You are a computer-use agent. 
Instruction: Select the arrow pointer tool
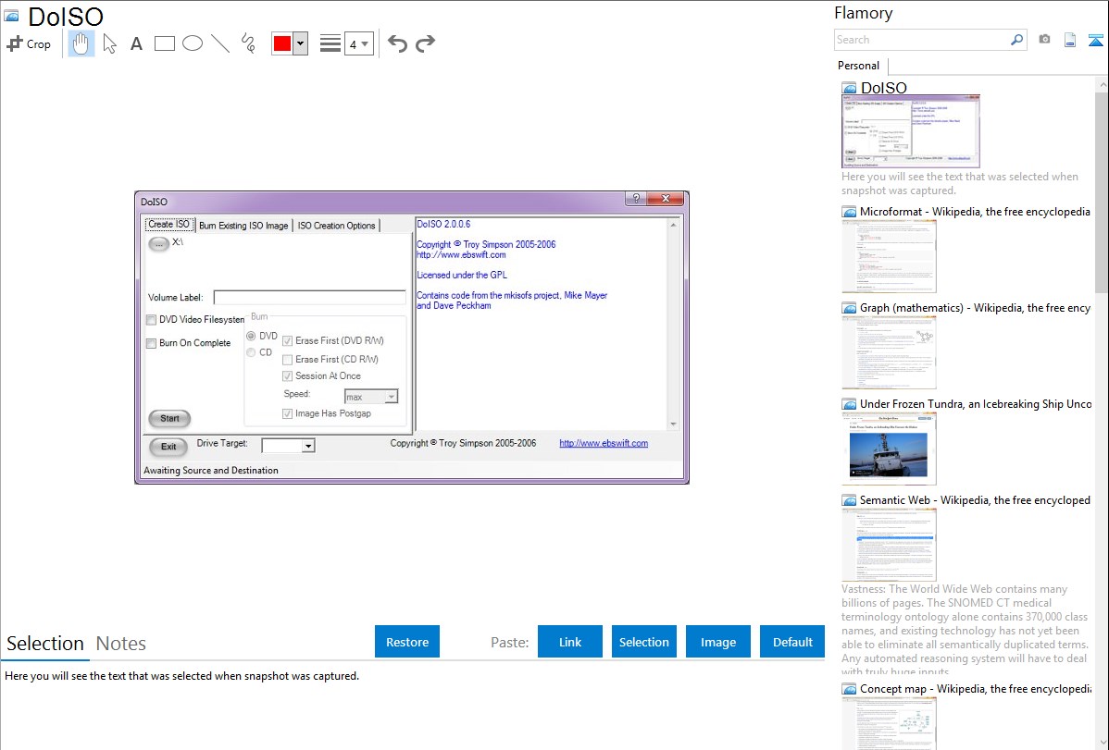point(109,43)
